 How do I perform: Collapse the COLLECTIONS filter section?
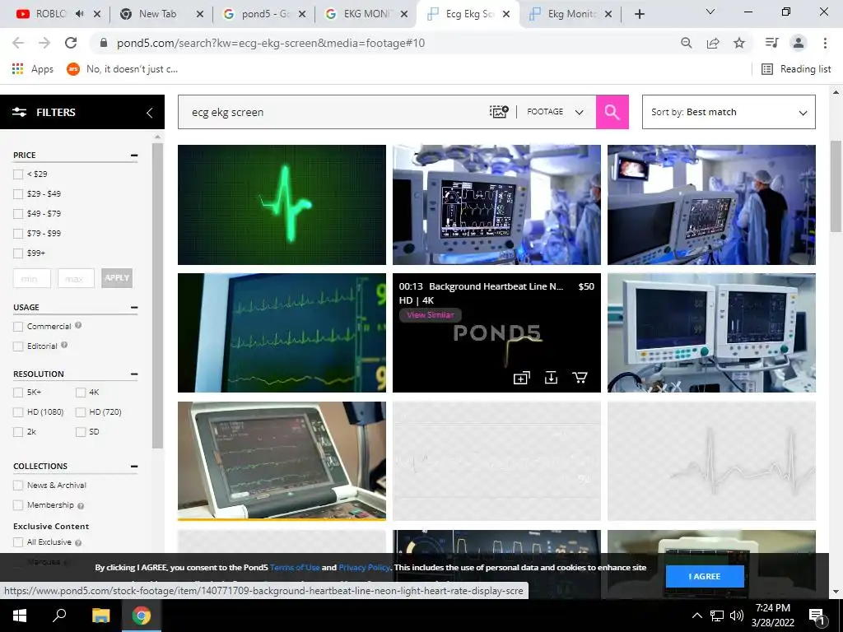tap(134, 467)
